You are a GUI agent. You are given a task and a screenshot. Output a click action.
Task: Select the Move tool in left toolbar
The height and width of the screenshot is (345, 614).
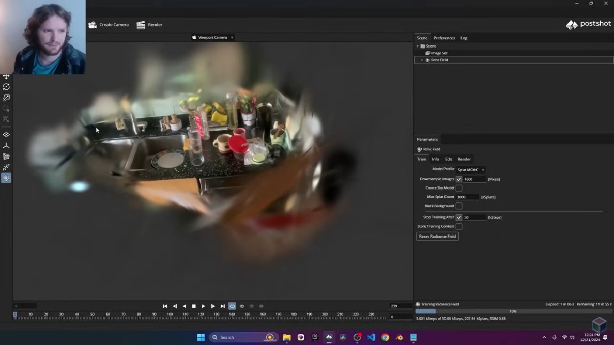tap(6, 76)
